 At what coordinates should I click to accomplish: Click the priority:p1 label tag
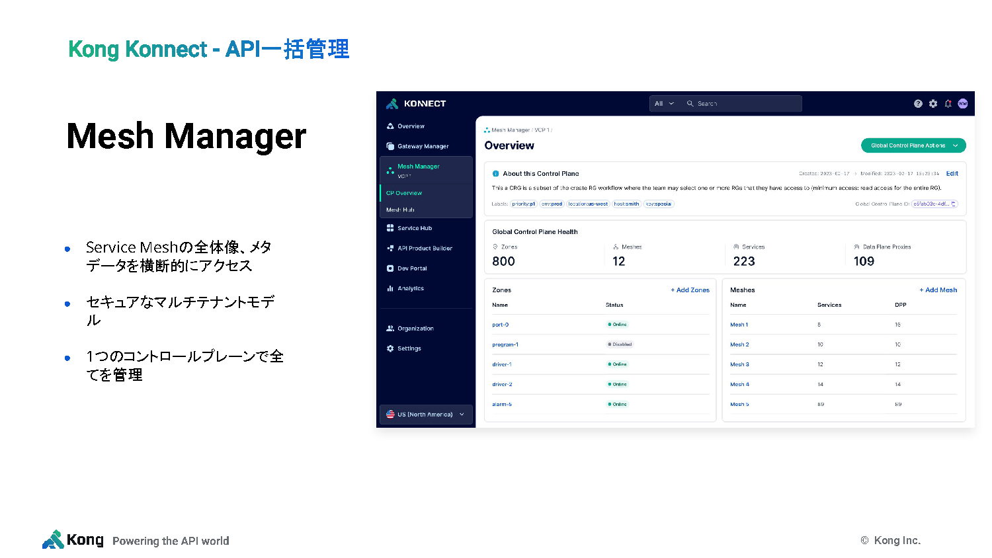point(524,204)
